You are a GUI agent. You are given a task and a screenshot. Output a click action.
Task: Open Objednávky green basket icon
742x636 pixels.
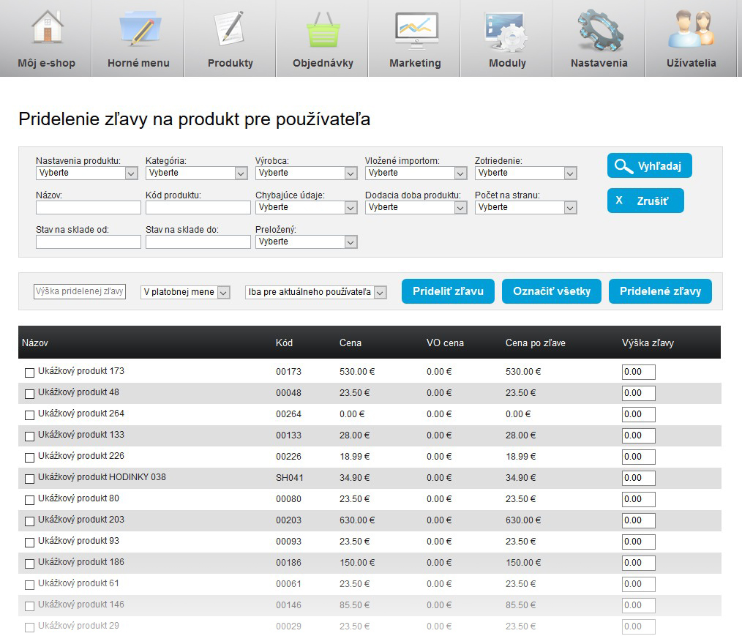(x=323, y=30)
